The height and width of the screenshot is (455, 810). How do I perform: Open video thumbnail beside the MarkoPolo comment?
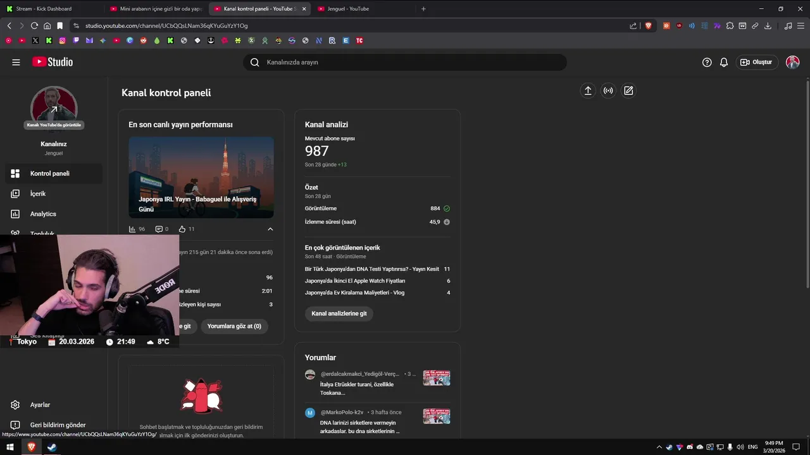[437, 416]
